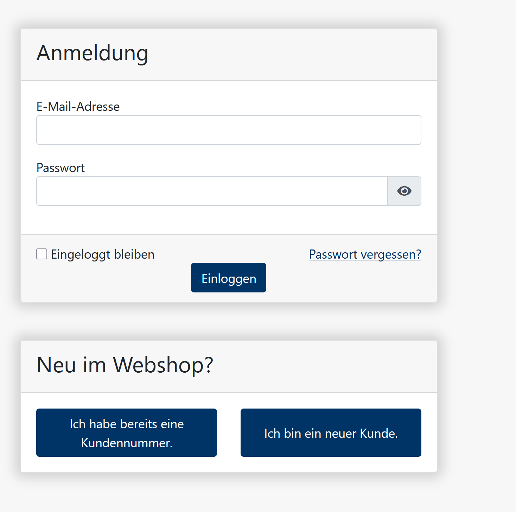Tick the checkbox next to Eingeloggt bleiben
This screenshot has height=512, width=516.
tap(41, 254)
